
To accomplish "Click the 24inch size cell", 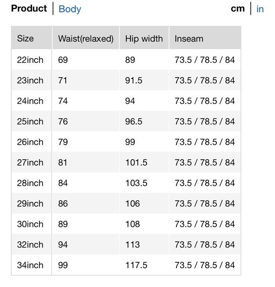I will pyautogui.click(x=30, y=101).
